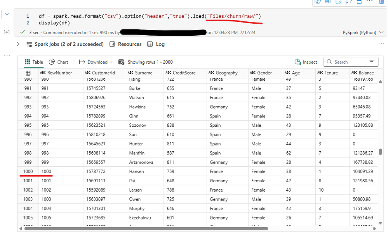This screenshot has height=247, width=388.
Task: Open the Download dropdown
Action: coord(96,62)
